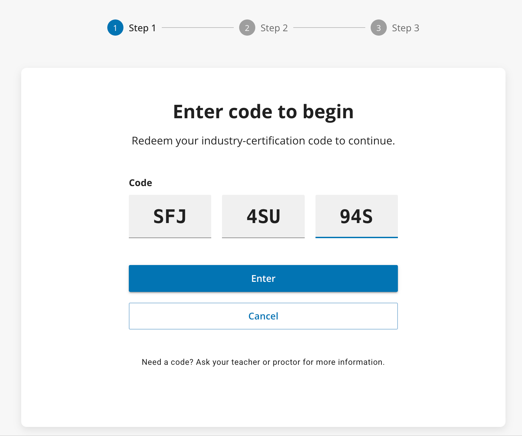
Task: Click the "Code" field label
Action: tap(140, 183)
